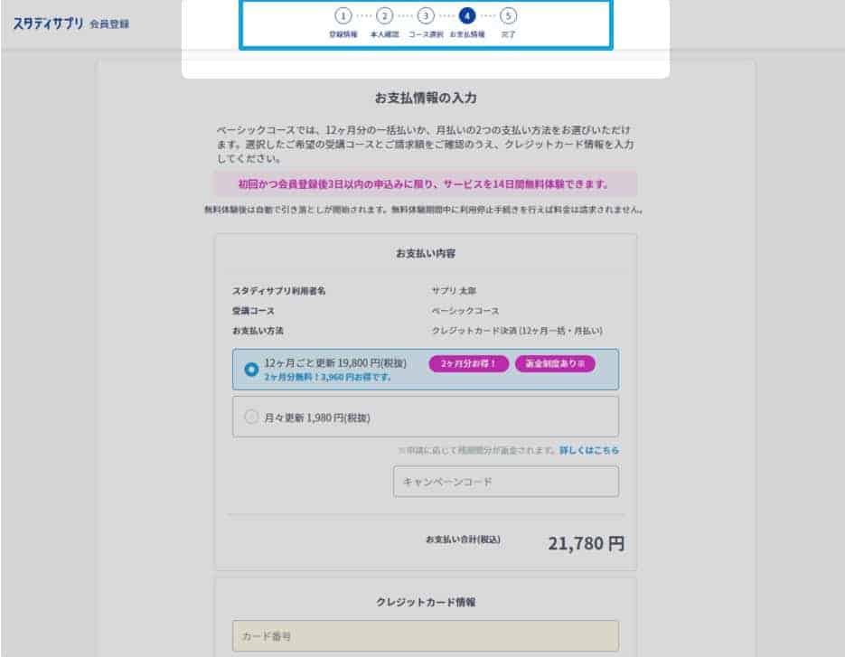Screen dimensions: 845x657
Task: Select the 12ヶ月ごと更新 19,800円 radio option
Action: click(x=251, y=370)
